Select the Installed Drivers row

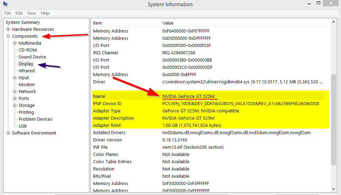point(208,133)
